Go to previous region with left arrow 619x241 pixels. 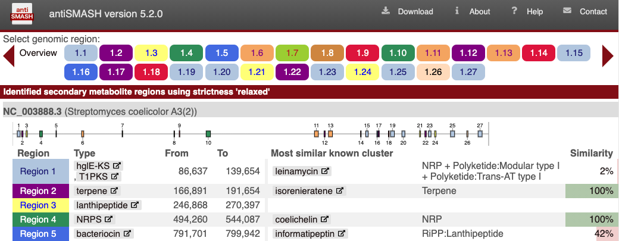9,56
